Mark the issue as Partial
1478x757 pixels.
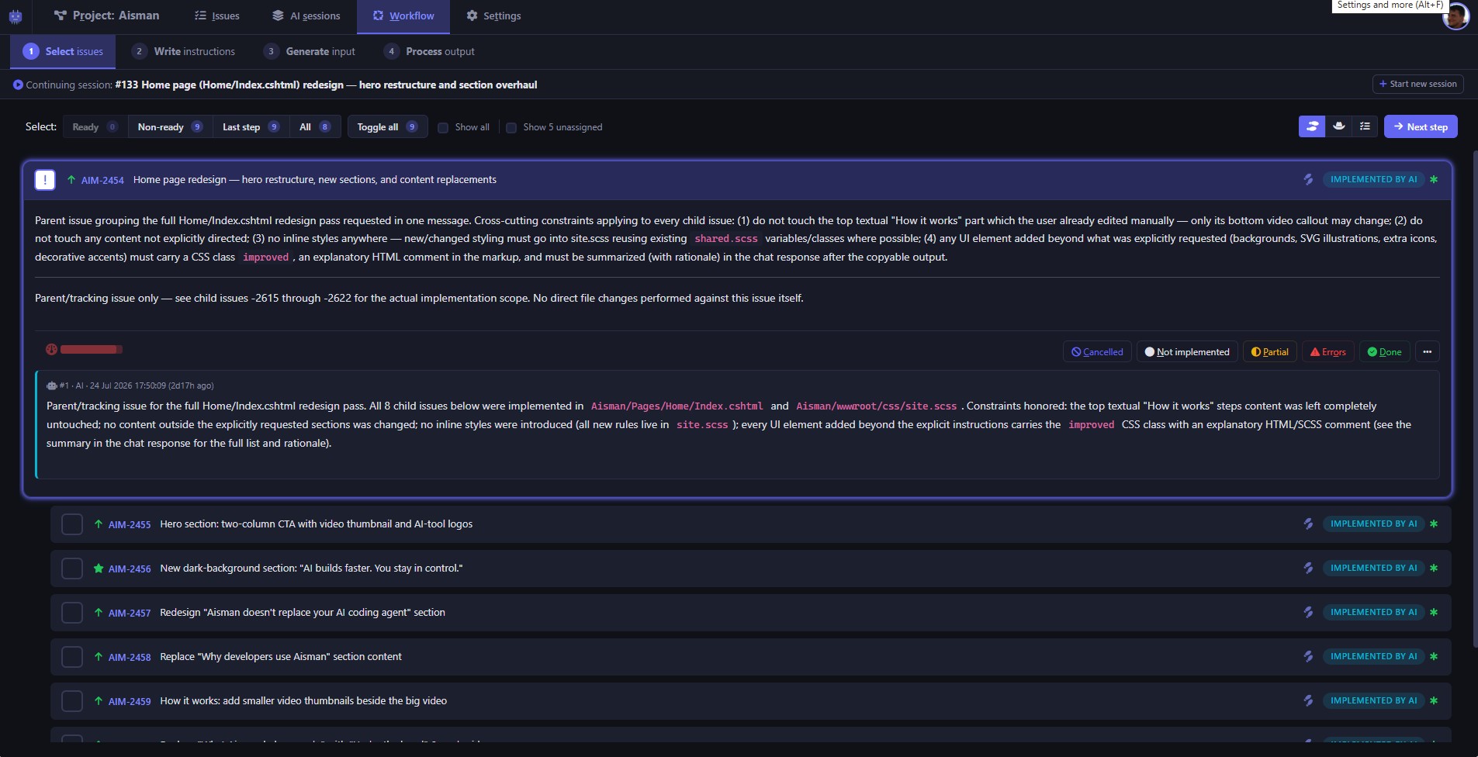pos(1269,351)
